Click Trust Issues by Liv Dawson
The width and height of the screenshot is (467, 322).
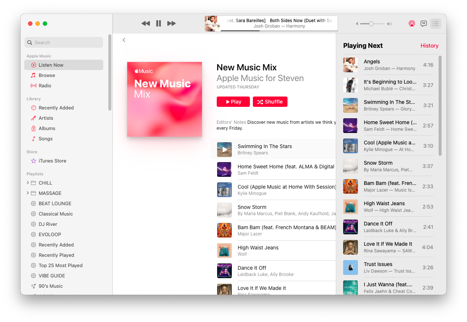[388, 267]
